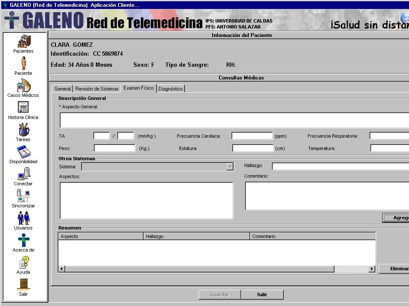Click the Agregar button
Viewport: 409px width, 306px height.
point(396,218)
